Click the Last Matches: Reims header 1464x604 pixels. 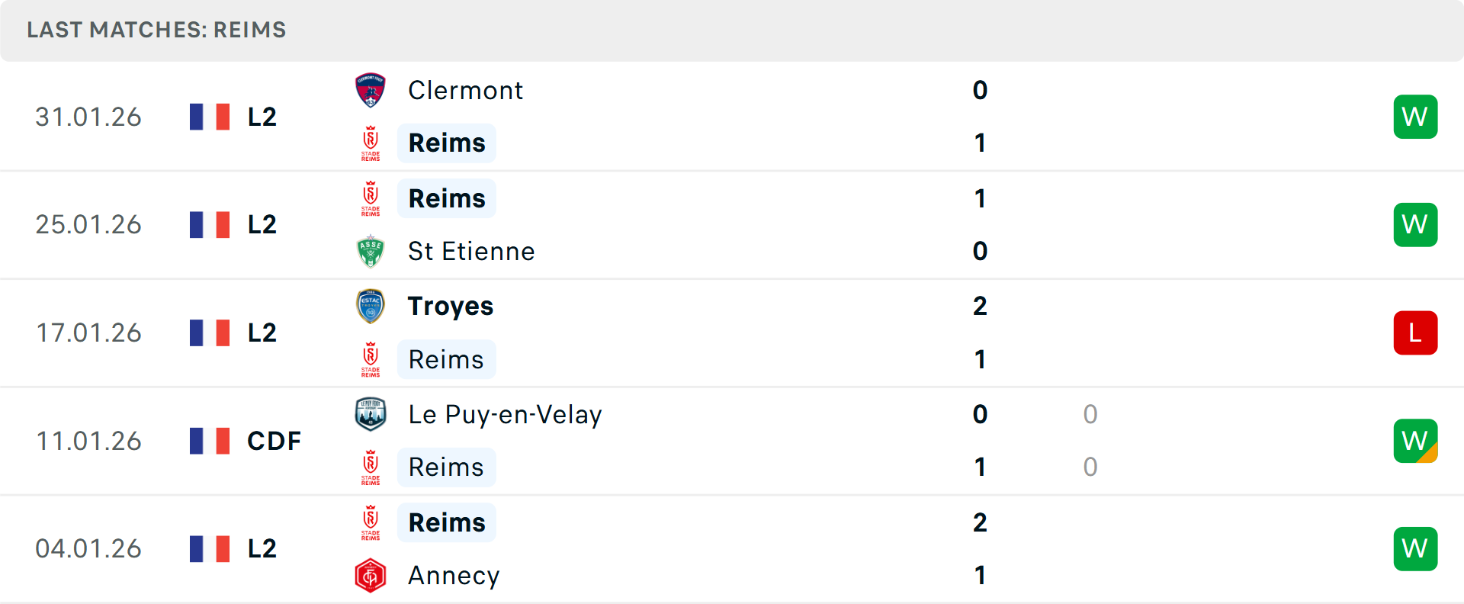tap(156, 30)
